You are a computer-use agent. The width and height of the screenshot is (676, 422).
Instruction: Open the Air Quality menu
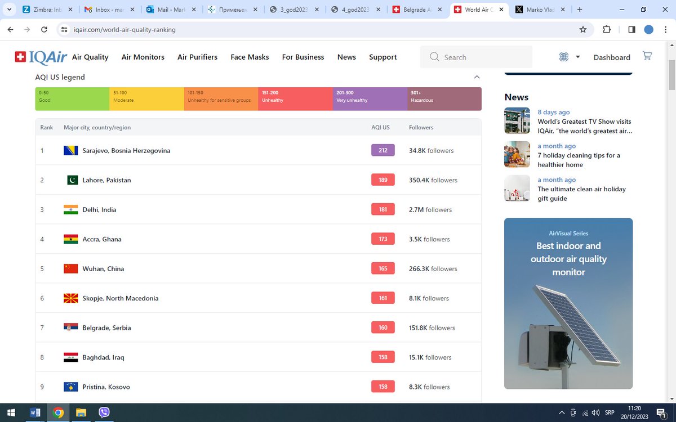coord(90,57)
